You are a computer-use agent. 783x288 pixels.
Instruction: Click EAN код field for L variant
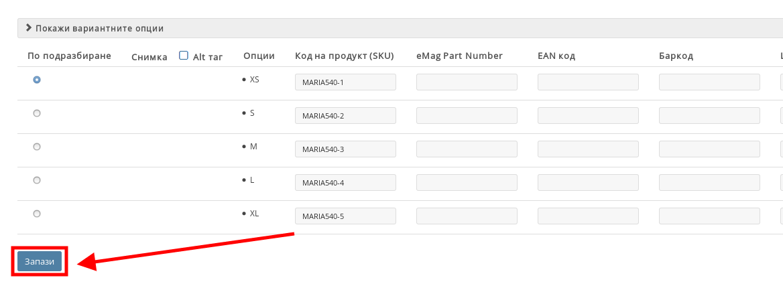tap(588, 183)
